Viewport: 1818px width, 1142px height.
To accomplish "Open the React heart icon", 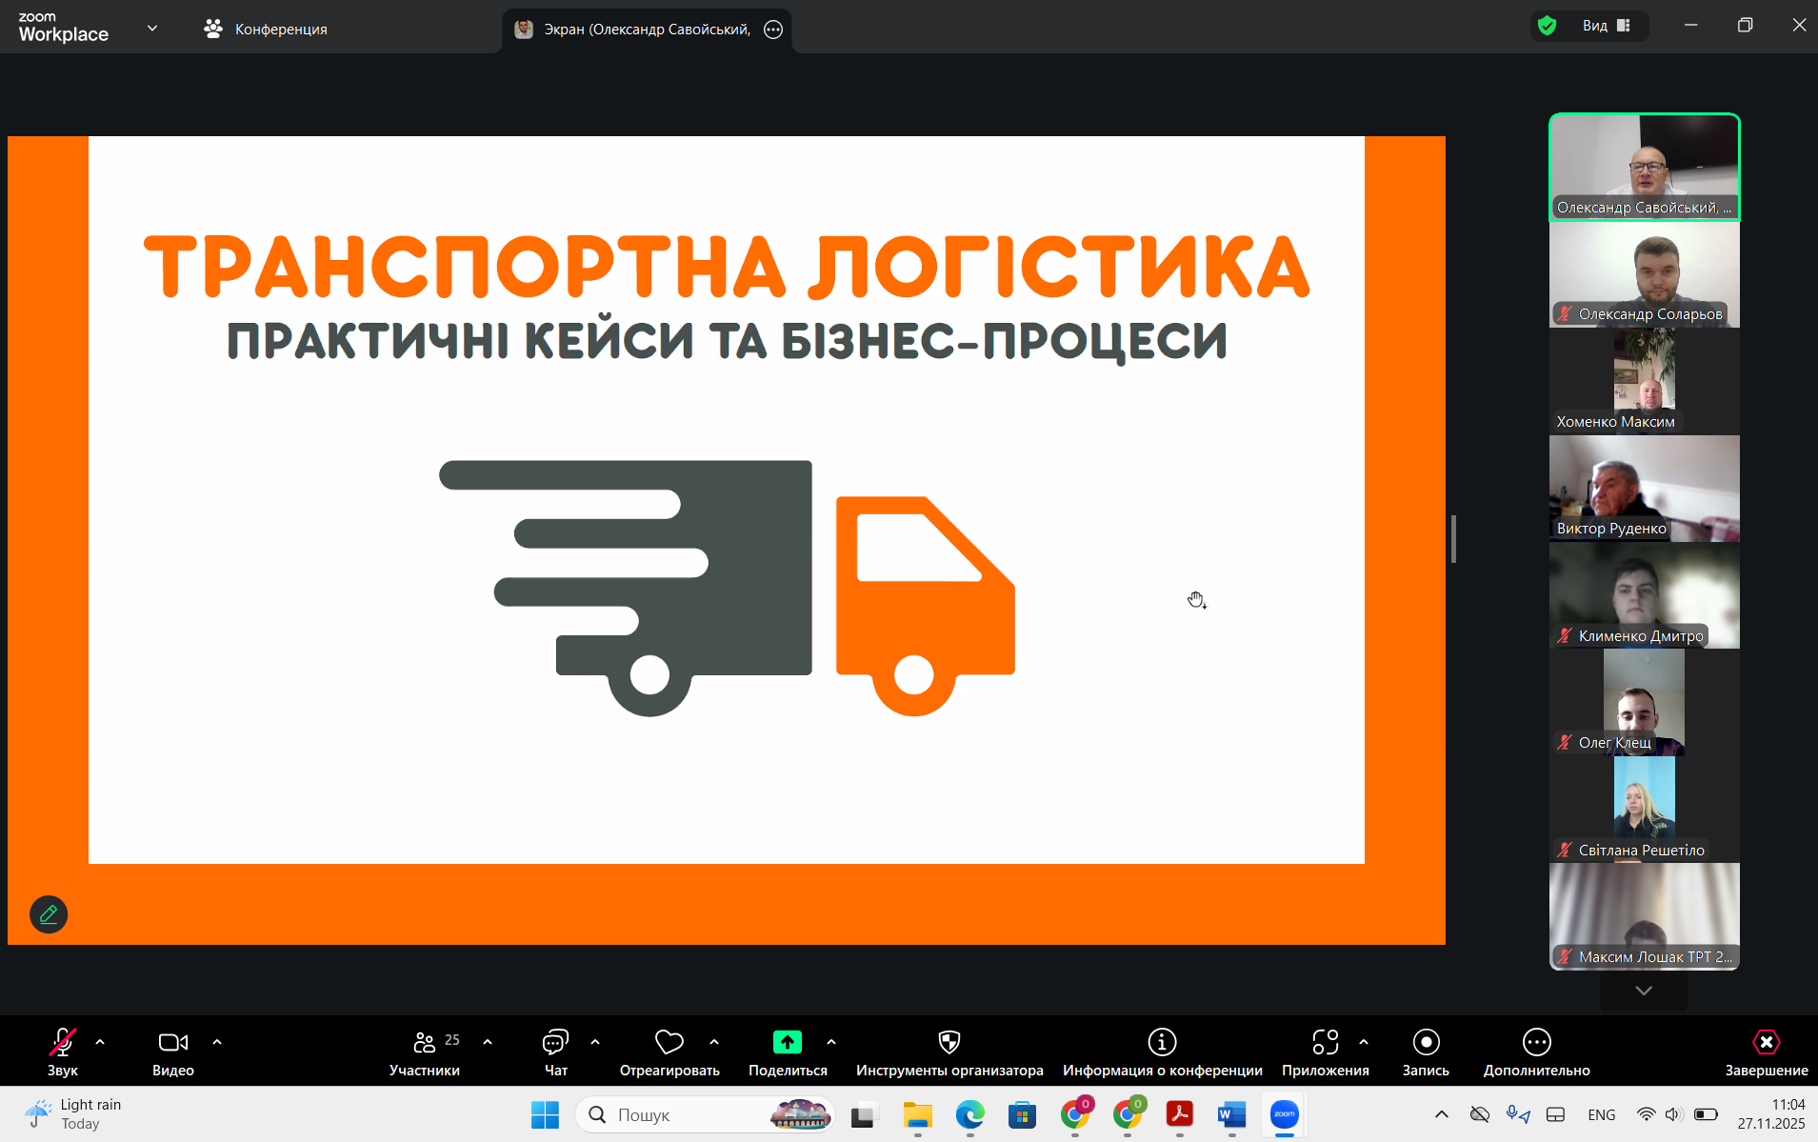I will pos(669,1043).
